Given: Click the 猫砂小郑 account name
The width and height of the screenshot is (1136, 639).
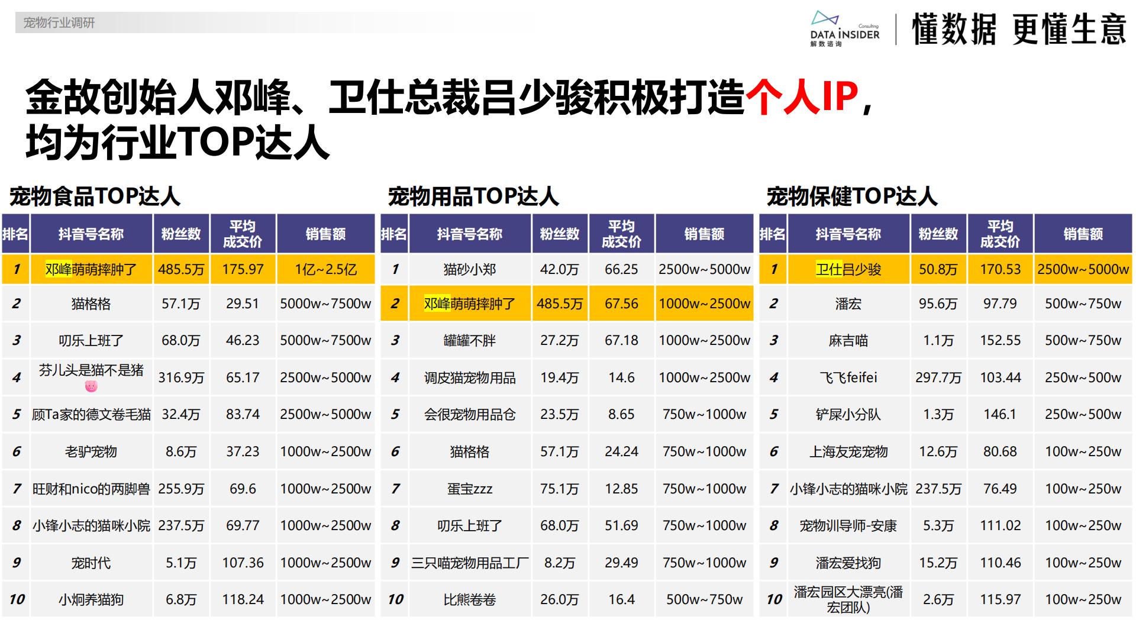Looking at the screenshot, I should 471,269.
